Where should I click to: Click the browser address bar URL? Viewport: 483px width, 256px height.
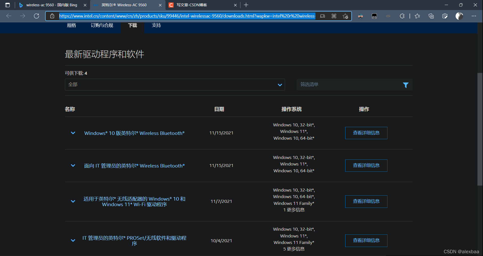(187, 16)
